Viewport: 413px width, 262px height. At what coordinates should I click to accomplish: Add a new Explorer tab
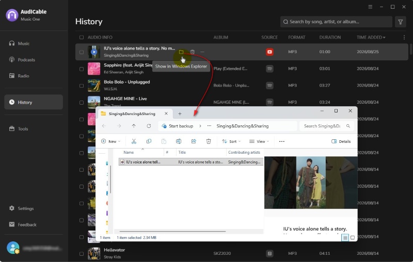tap(180, 113)
